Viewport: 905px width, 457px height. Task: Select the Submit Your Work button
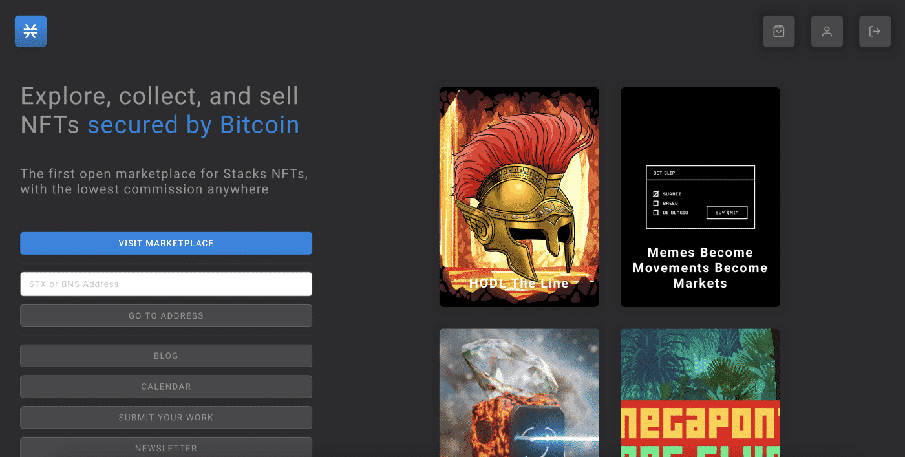tap(166, 417)
